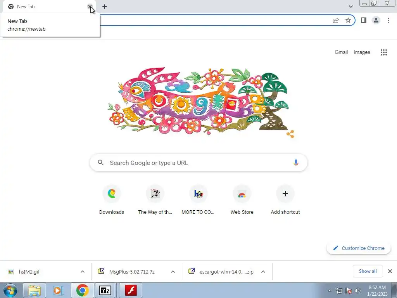Open a new tab with plus button
The width and height of the screenshot is (397, 298).
click(x=105, y=7)
